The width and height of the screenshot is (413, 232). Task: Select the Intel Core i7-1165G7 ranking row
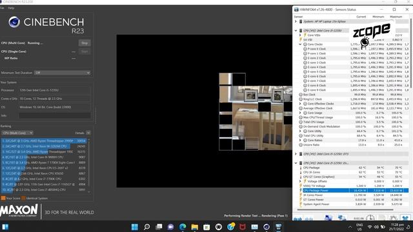coord(44,184)
